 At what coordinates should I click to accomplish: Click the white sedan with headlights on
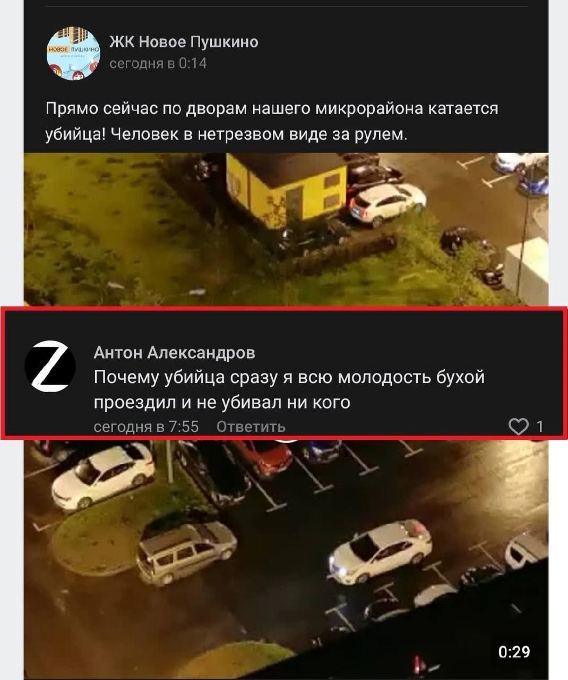(x=381, y=552)
